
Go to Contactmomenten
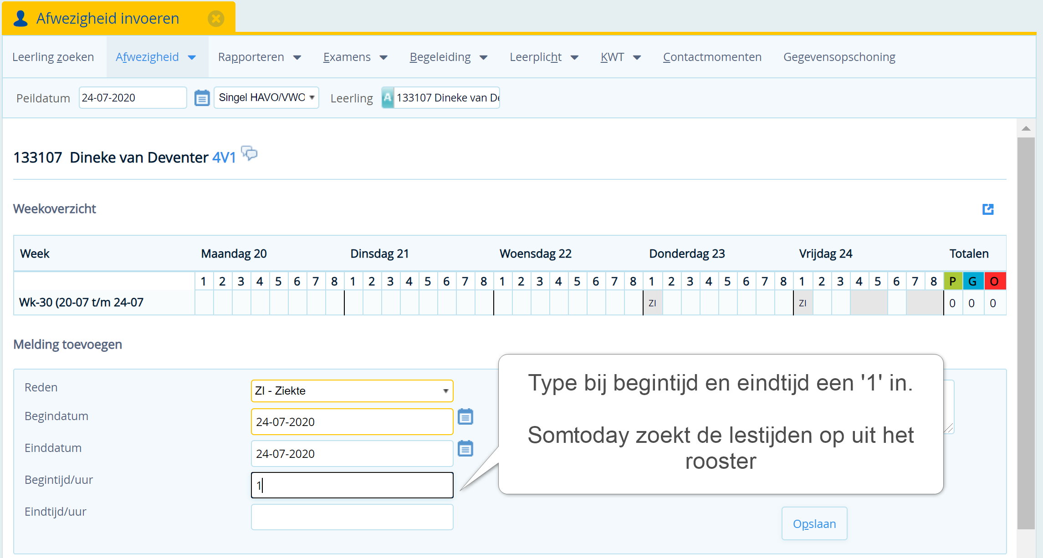pyautogui.click(x=712, y=57)
